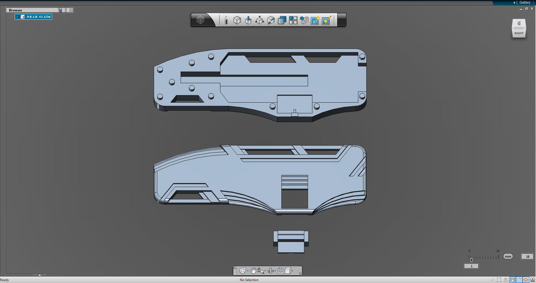Open the Grouping stacked cubes tool
Viewport: 536px width, 283px height.
coord(304,20)
